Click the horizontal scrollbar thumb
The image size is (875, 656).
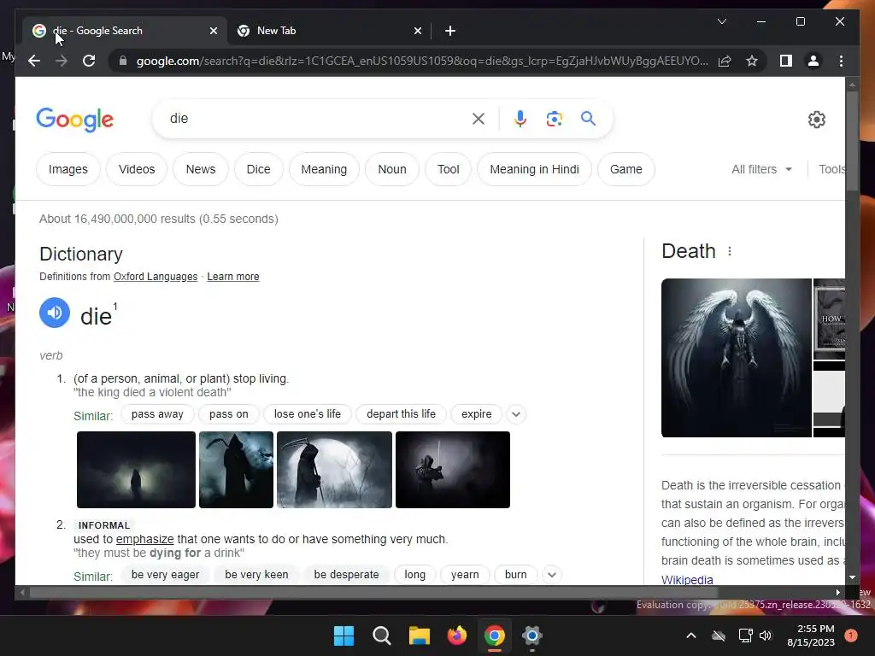tap(373, 593)
